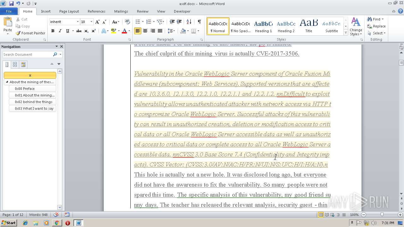Apply the Heading 2 style
The image size is (404, 227).
pyautogui.click(x=286, y=26)
